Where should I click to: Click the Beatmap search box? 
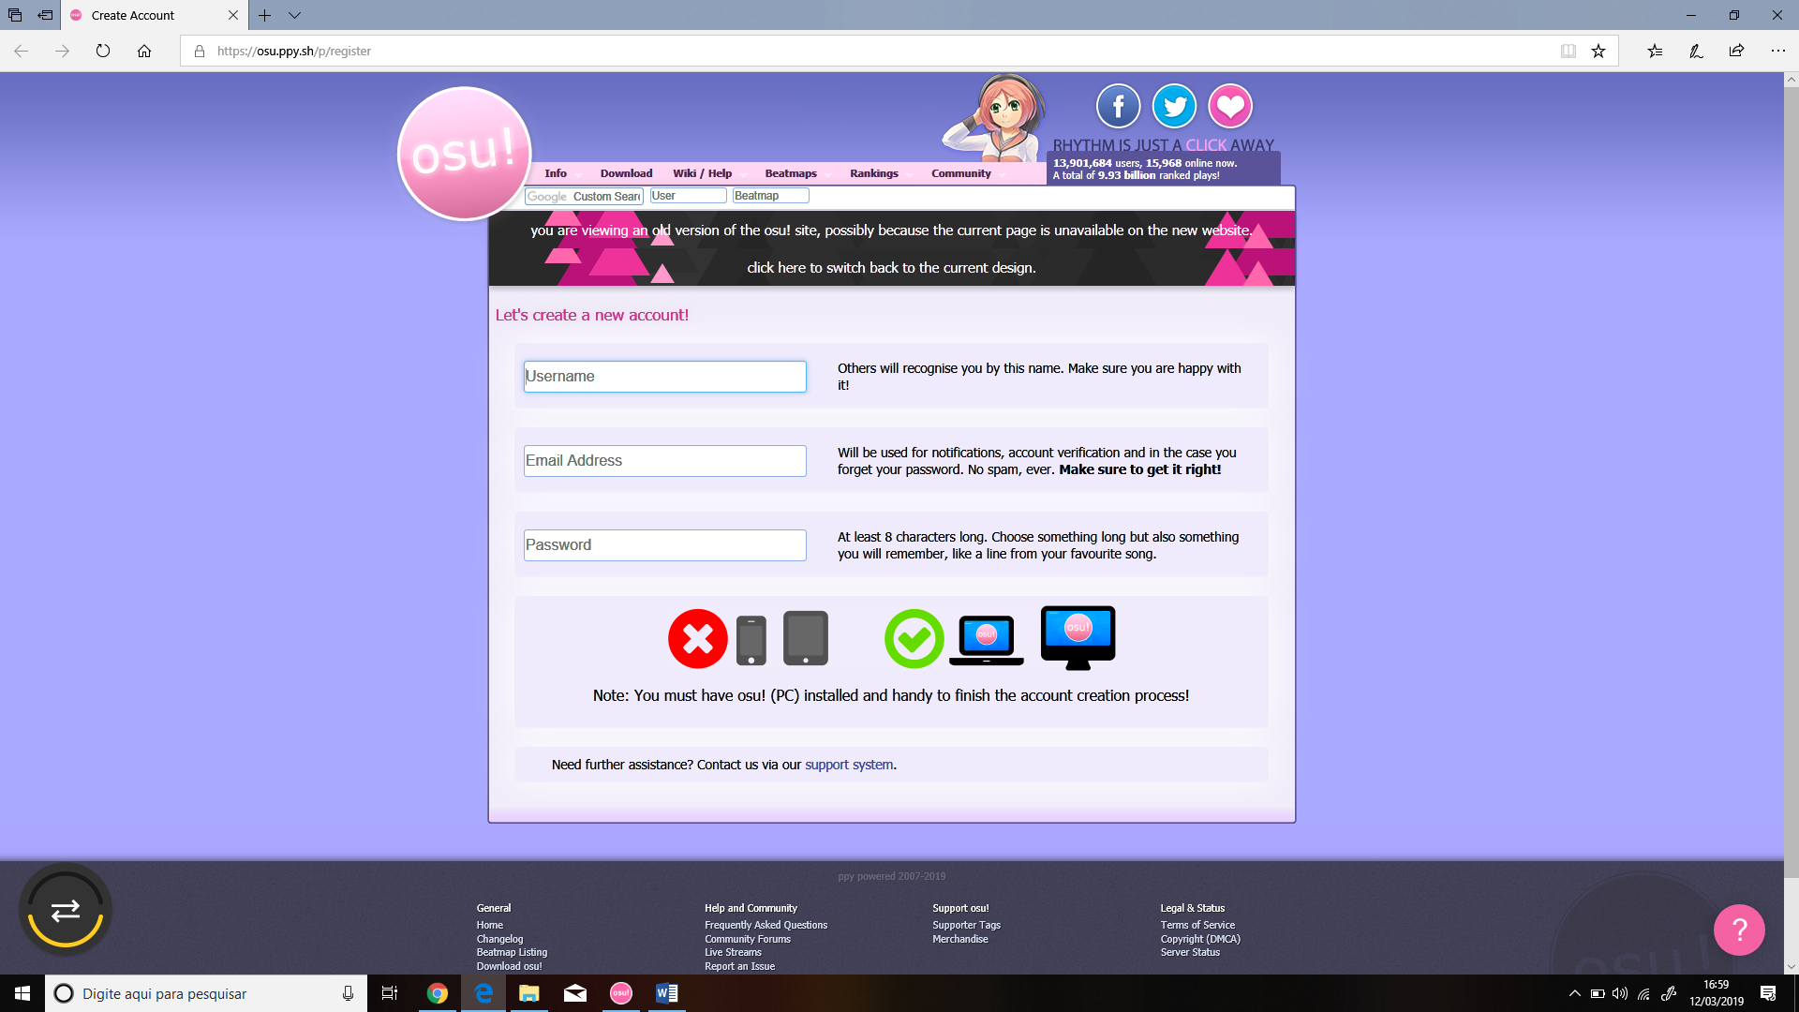coord(769,195)
